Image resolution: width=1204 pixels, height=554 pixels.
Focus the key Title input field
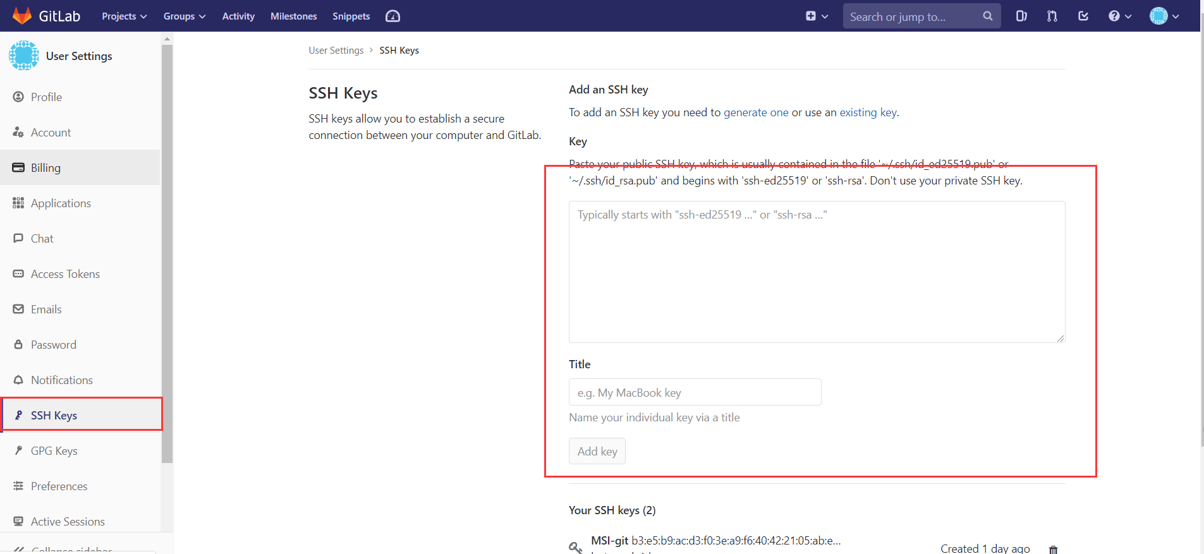[695, 392]
